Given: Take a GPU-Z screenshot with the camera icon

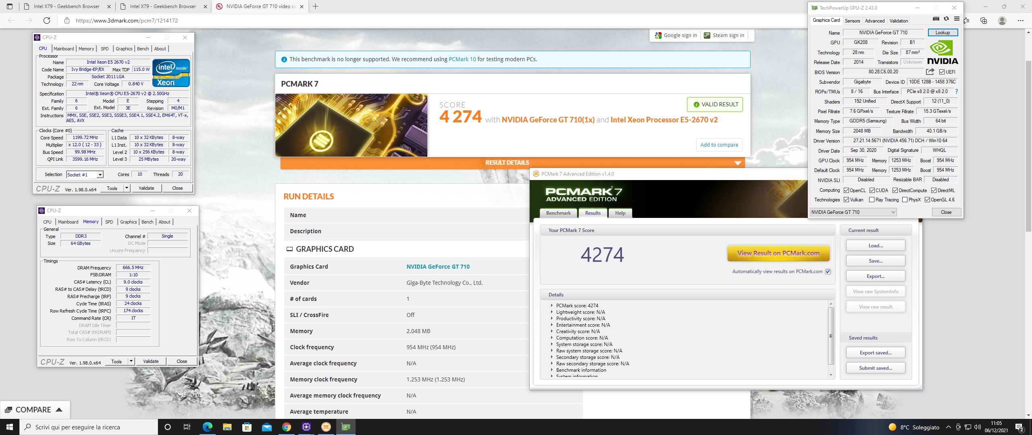Looking at the screenshot, I should point(936,19).
